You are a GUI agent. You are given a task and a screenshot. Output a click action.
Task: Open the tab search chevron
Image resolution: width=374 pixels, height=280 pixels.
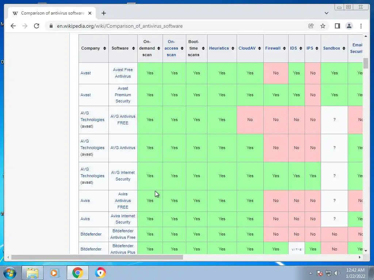click(x=326, y=13)
